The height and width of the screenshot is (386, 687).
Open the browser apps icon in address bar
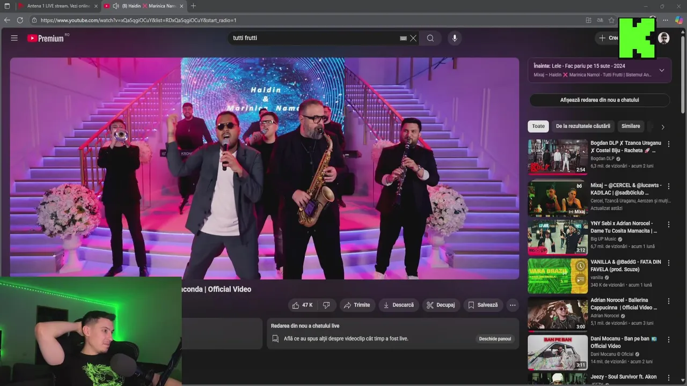click(589, 20)
